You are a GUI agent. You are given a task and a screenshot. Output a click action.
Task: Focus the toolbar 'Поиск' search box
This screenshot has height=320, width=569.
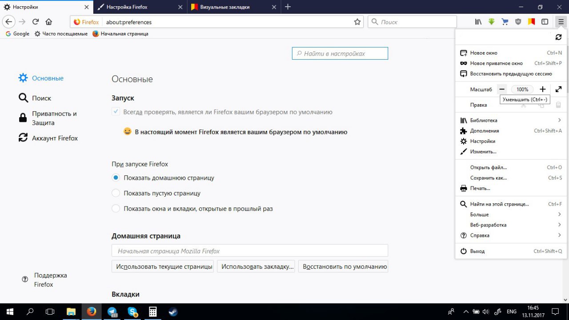pos(413,22)
